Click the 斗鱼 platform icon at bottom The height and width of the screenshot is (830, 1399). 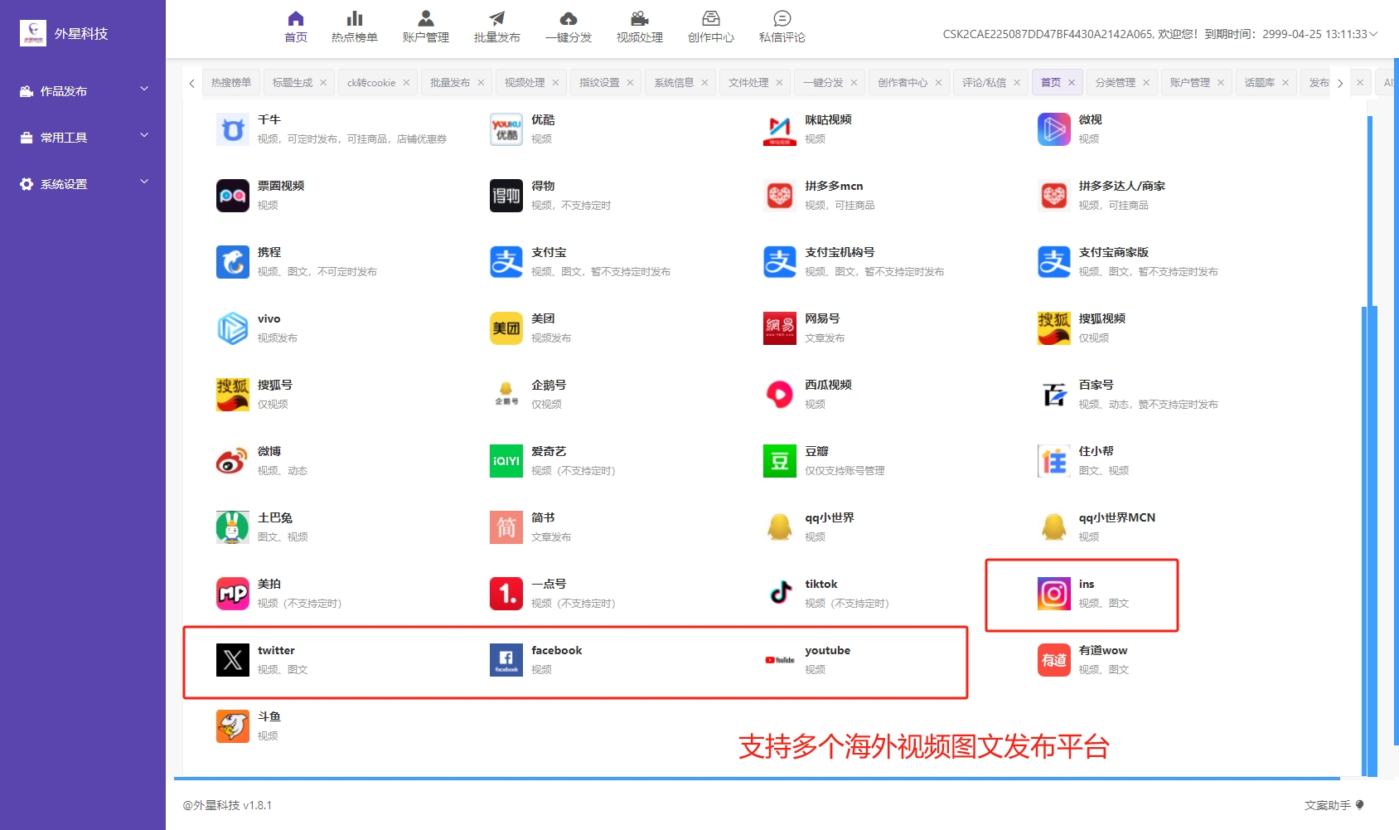[232, 726]
